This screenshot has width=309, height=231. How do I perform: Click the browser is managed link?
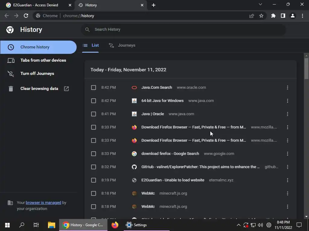tap(43, 202)
